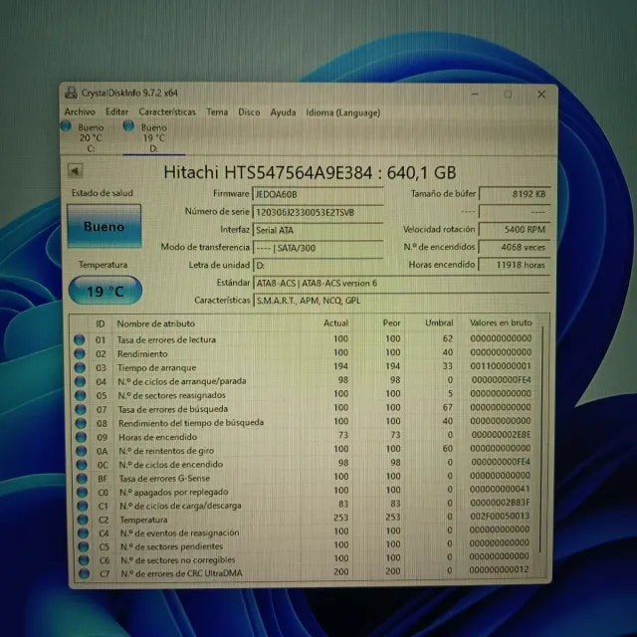Open the Archivo menu
The width and height of the screenshot is (637, 637).
coord(80,112)
